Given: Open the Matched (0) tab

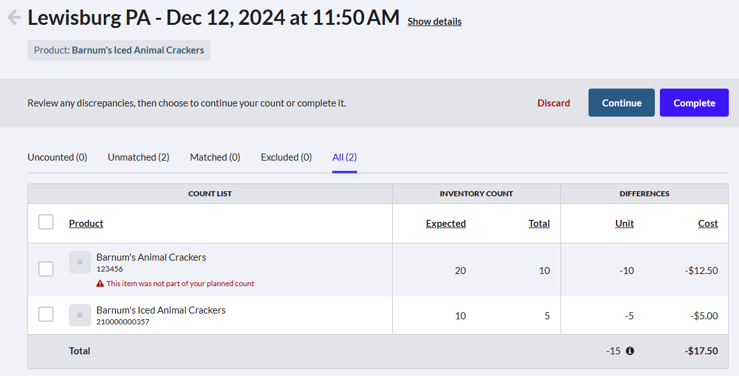Looking at the screenshot, I should tap(215, 157).
